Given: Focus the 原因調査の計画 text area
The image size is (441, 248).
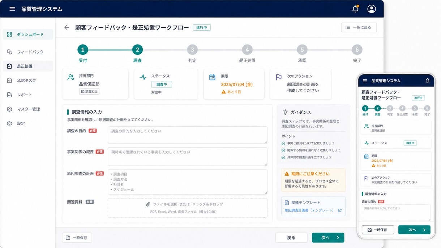Looking at the screenshot, I should click(188, 182).
